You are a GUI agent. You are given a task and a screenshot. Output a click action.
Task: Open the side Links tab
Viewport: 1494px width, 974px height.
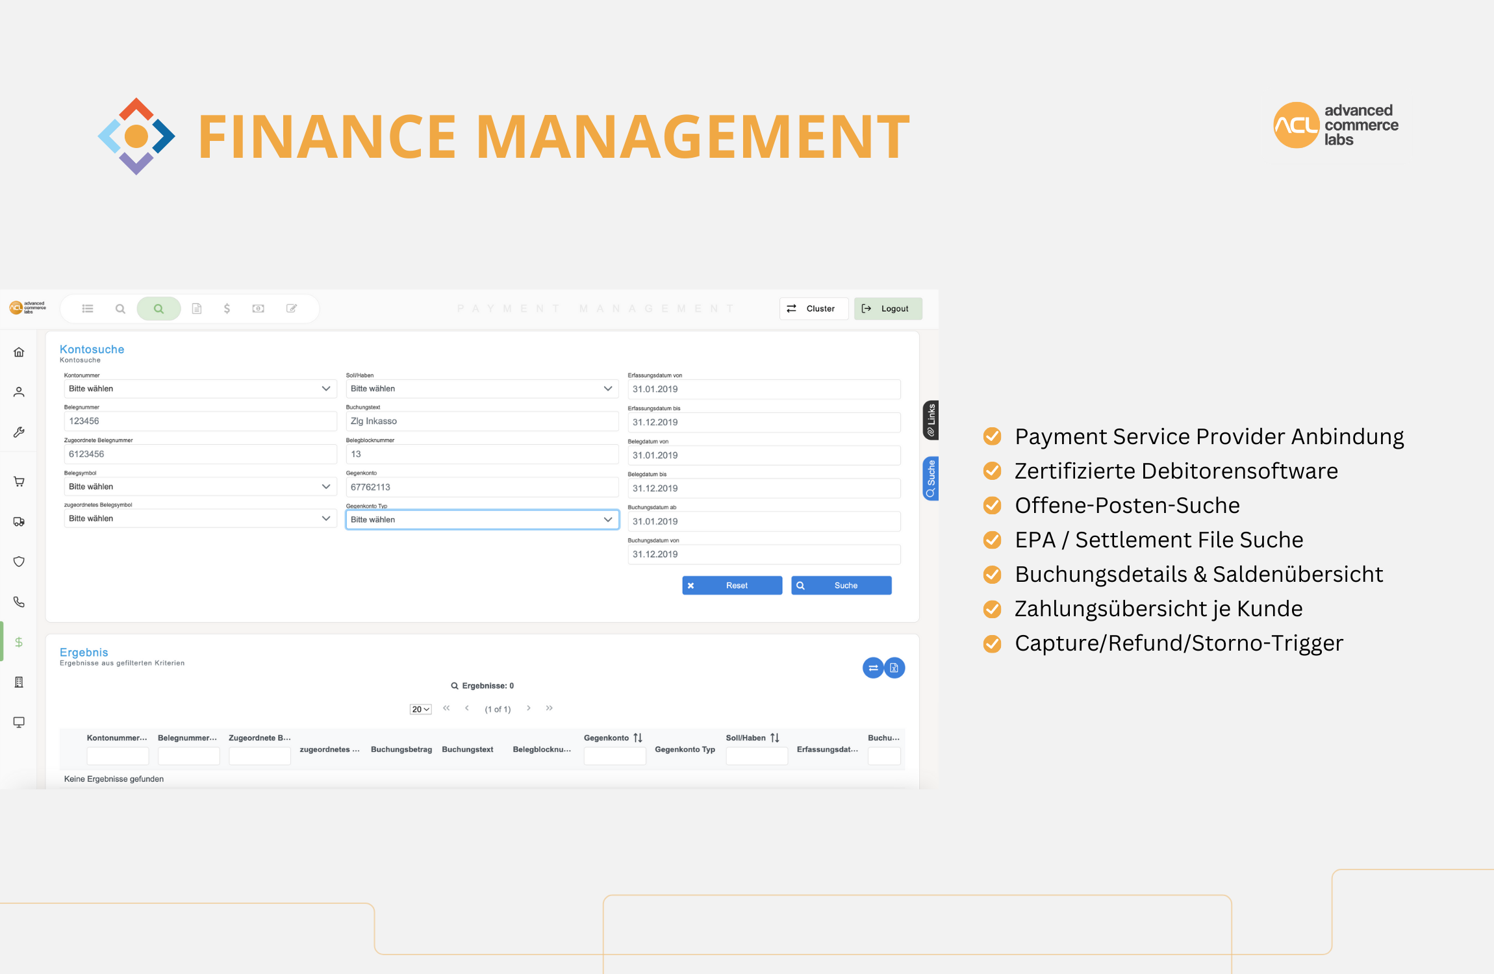click(931, 420)
